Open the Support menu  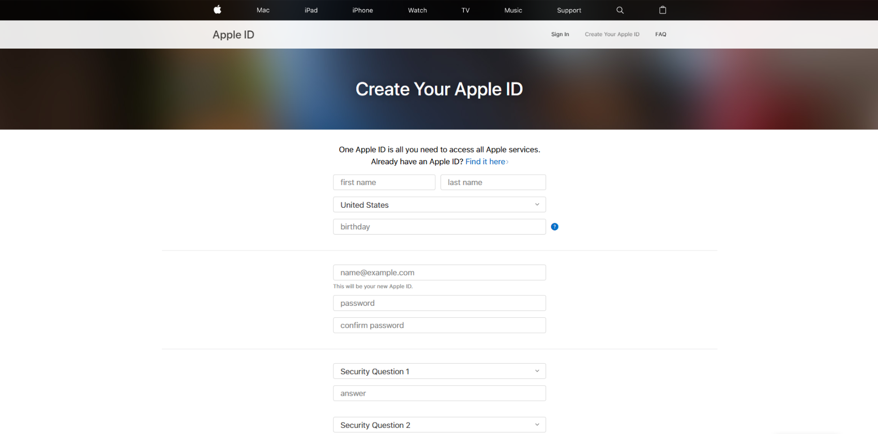[569, 10]
